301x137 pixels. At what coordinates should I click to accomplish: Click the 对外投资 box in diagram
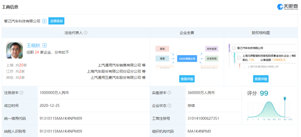(212, 49)
